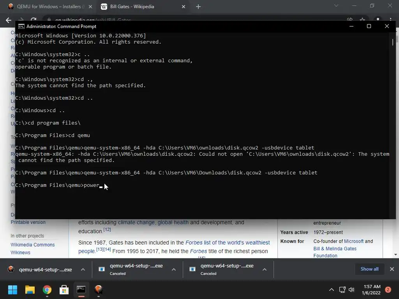The height and width of the screenshot is (299, 399).
Task: Launch Microsoft Store from the taskbar
Action: click(x=64, y=290)
